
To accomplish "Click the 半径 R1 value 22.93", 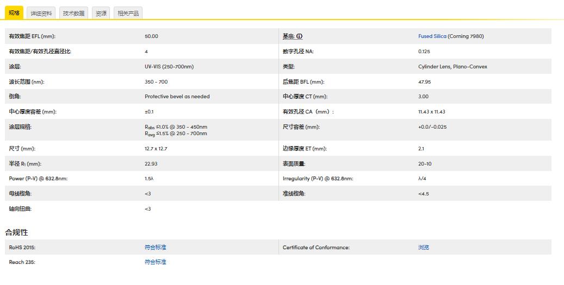I will (151, 163).
